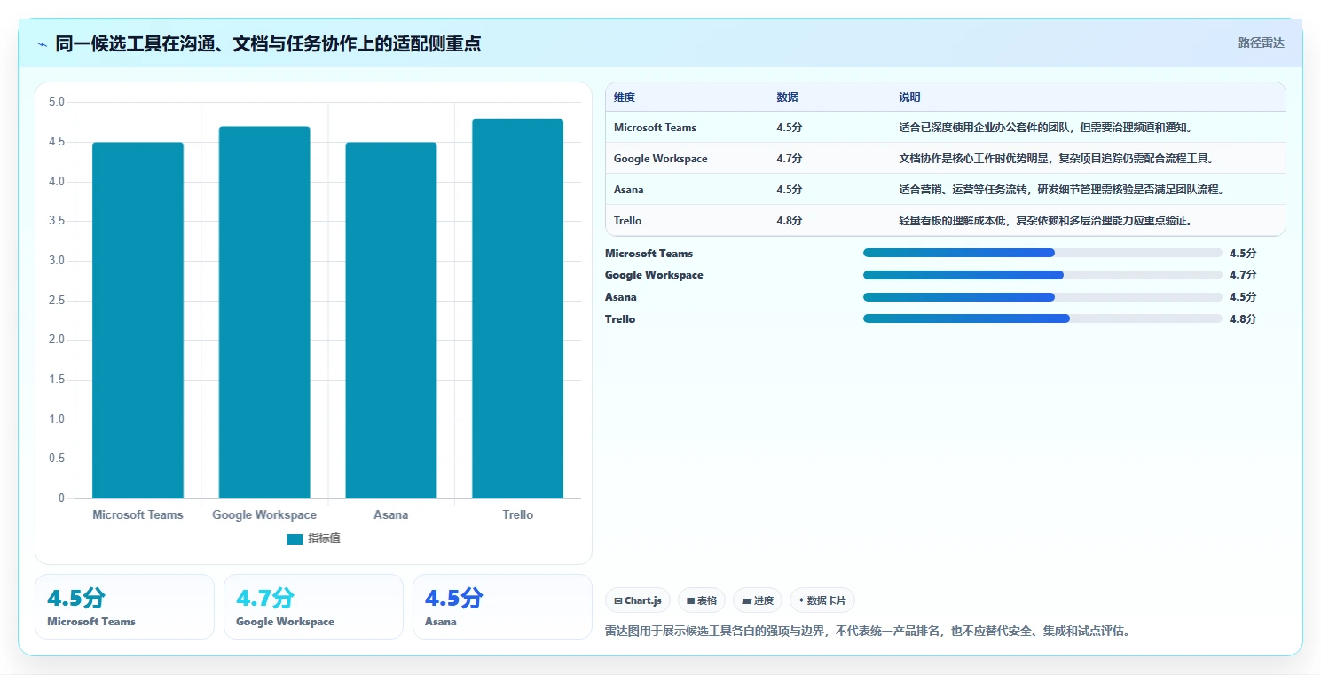Click the Asana bar in the chart
This screenshot has width=1321, height=675.
pyautogui.click(x=391, y=320)
